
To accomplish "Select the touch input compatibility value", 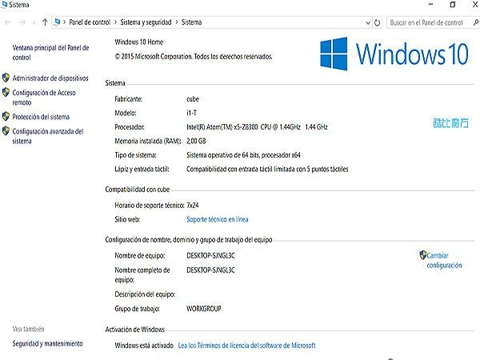I will (x=267, y=170).
